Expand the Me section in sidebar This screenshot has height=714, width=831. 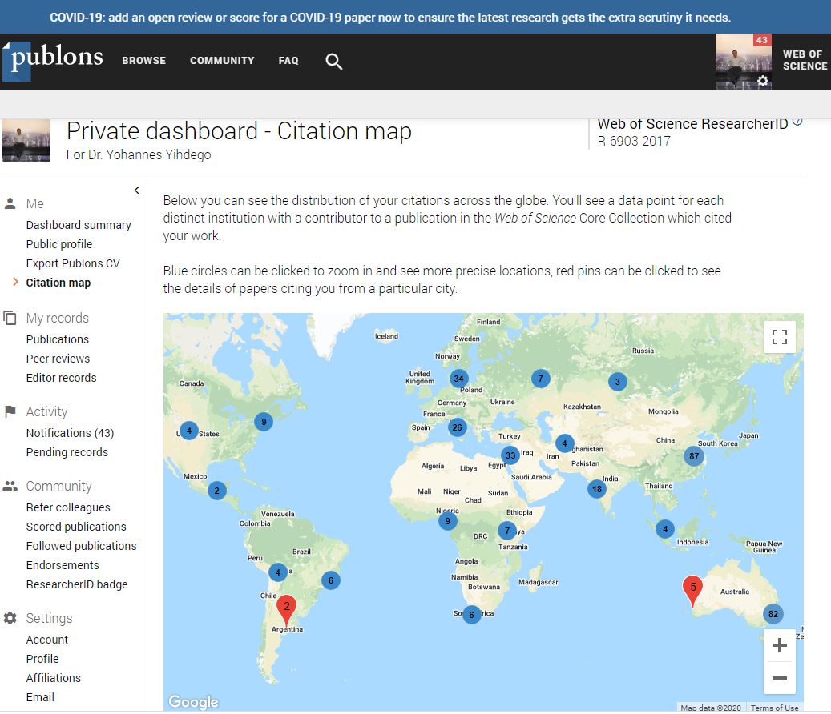(34, 203)
